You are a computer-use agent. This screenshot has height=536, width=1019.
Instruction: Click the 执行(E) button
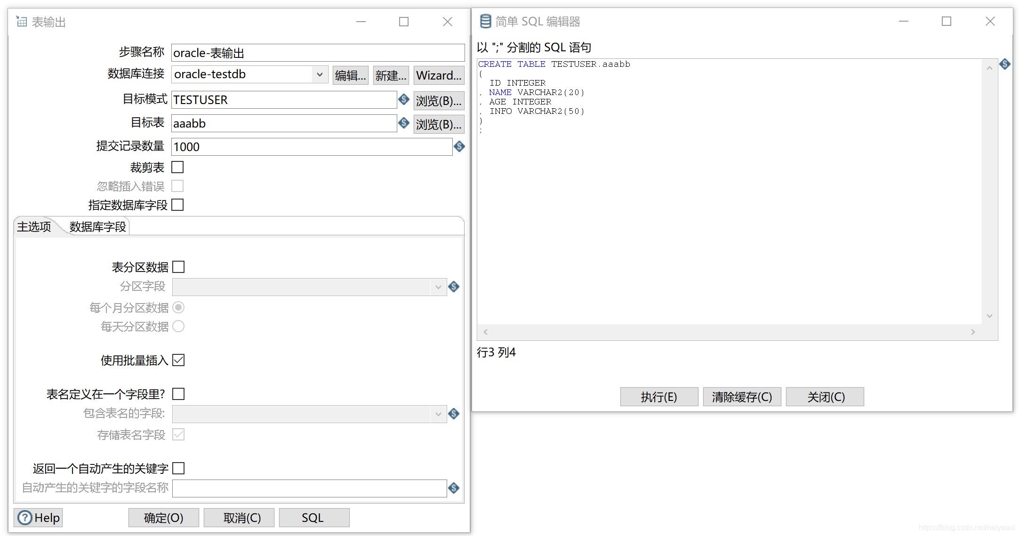659,397
